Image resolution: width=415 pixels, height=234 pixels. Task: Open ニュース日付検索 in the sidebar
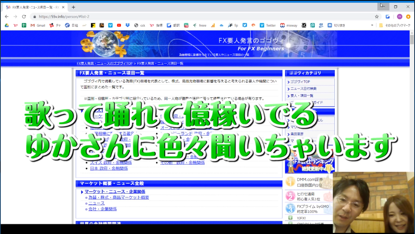pyautogui.click(x=303, y=89)
